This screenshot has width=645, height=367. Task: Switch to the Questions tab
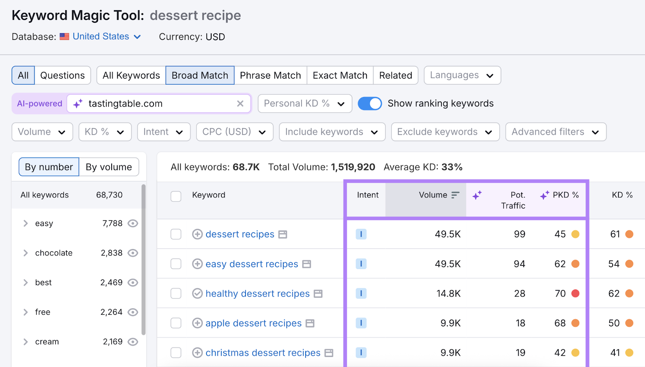pos(62,75)
